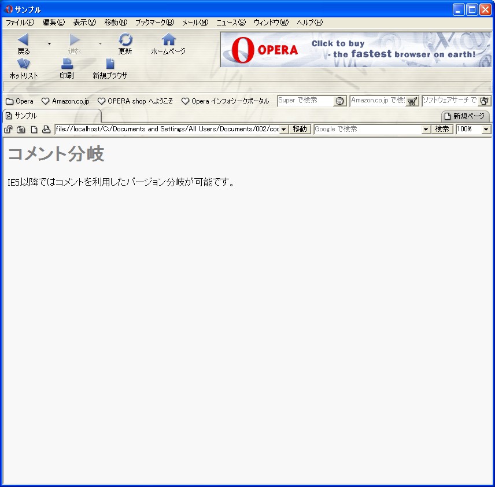Image resolution: width=495 pixels, height=487 pixels.
Task: Open the address field URL dropdown
Action: click(x=284, y=130)
